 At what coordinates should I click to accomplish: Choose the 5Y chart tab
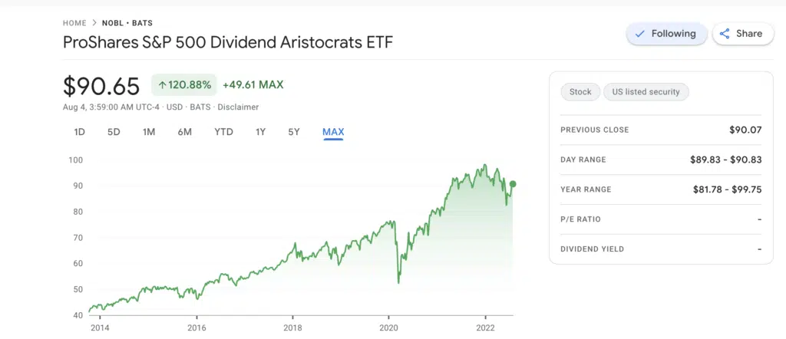pos(294,132)
